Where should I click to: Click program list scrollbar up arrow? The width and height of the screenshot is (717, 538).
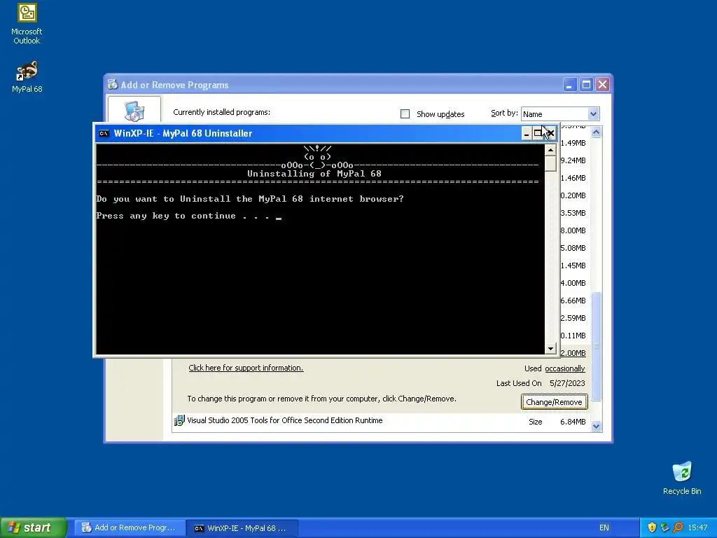(x=596, y=132)
